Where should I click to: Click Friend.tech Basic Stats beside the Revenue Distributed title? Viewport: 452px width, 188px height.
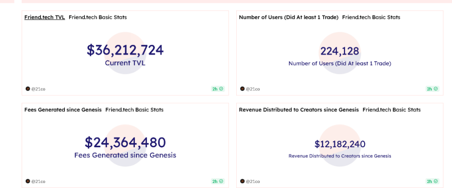coord(391,110)
